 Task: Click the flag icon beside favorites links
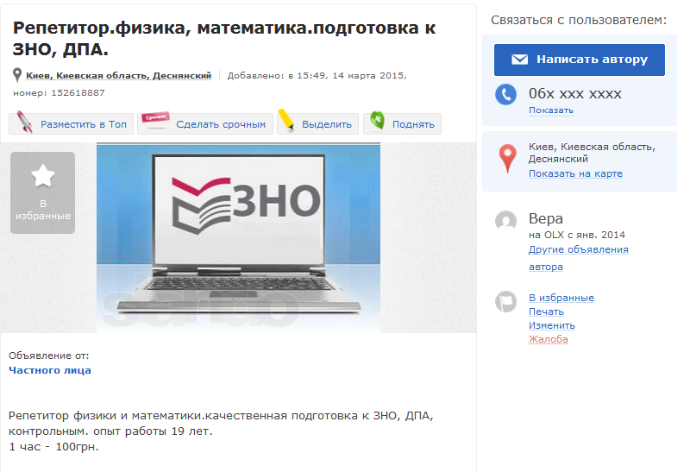point(506,302)
